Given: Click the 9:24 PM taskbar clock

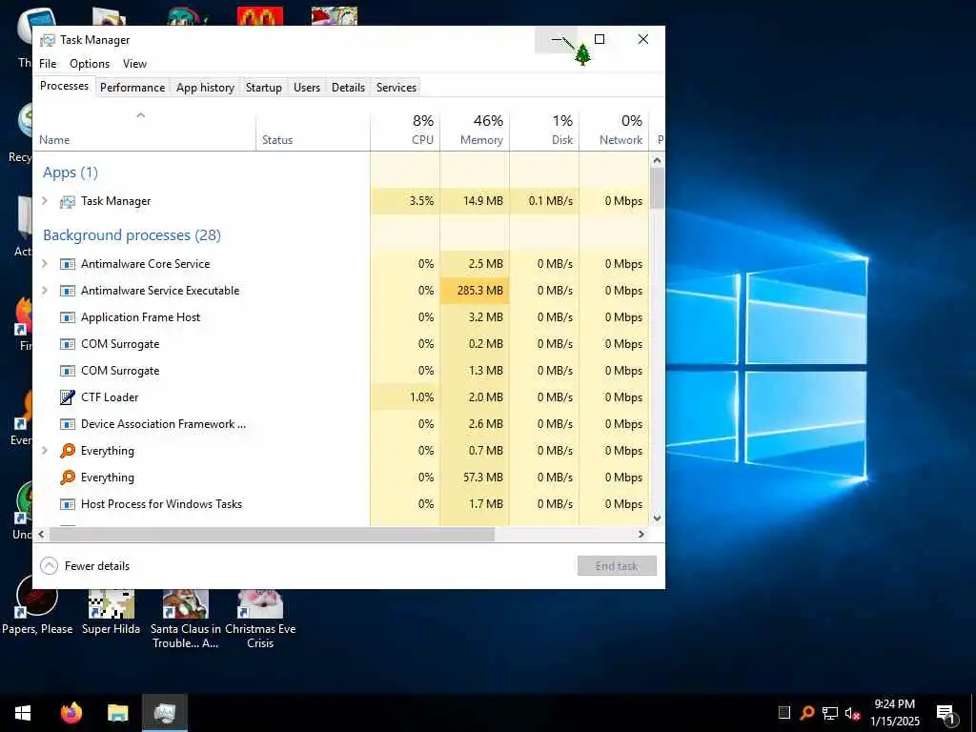Looking at the screenshot, I should pos(894,713).
